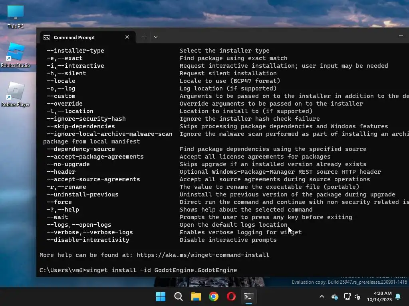Click 'Log location (if supported)' description
The width and height of the screenshot is (409, 306).
tap(228, 88)
